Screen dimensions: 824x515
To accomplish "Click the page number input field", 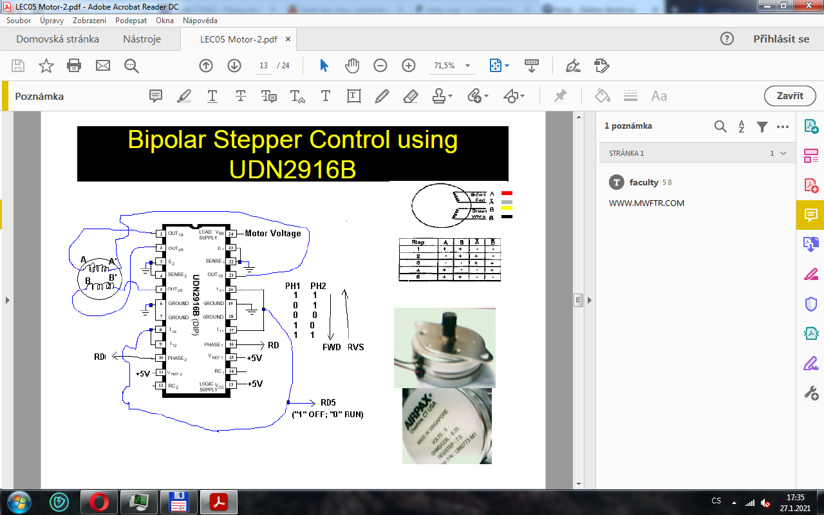I will (263, 66).
